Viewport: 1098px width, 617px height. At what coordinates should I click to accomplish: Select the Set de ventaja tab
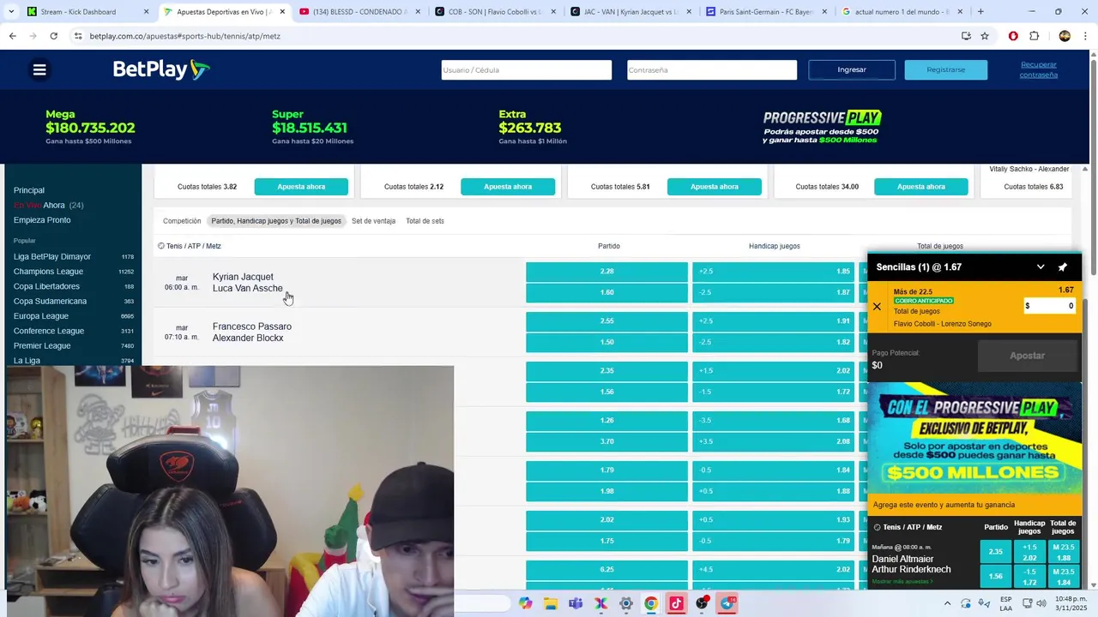pyautogui.click(x=373, y=221)
